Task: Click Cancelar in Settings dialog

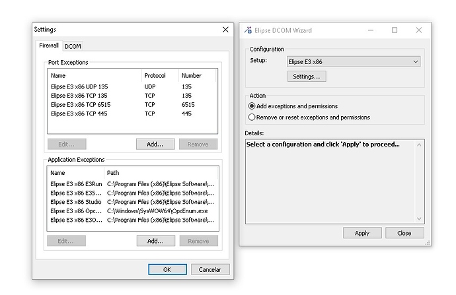Action: pyautogui.click(x=210, y=269)
